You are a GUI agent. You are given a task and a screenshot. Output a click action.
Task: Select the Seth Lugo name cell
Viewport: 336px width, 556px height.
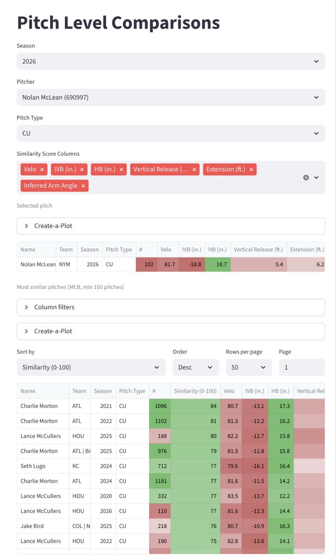[x=43, y=466]
